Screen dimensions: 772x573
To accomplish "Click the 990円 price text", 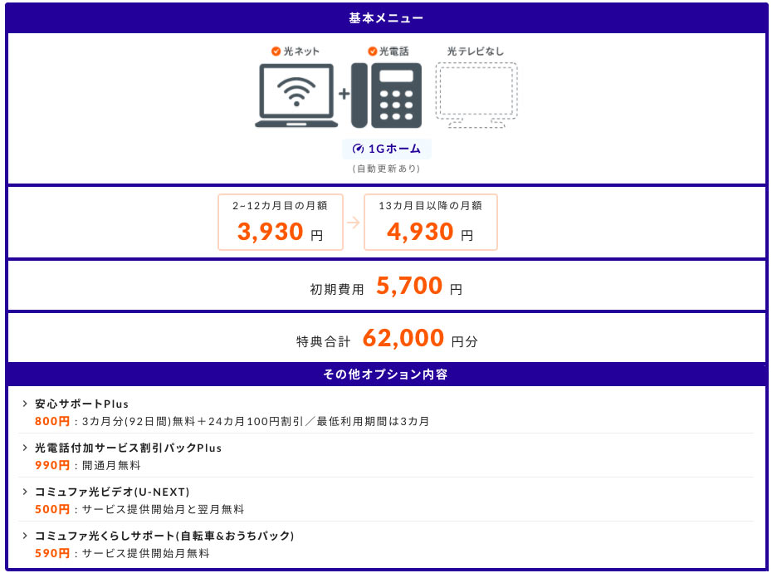I will coord(52,465).
